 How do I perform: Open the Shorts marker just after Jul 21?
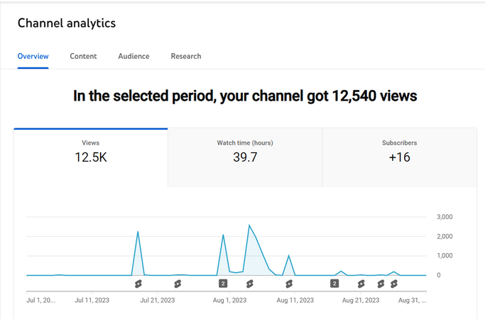click(178, 284)
